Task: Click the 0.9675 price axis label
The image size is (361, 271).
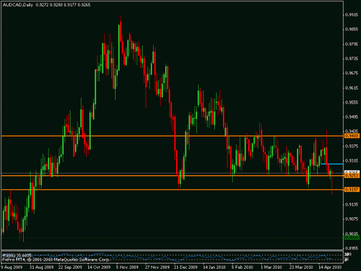Action: coord(352,73)
